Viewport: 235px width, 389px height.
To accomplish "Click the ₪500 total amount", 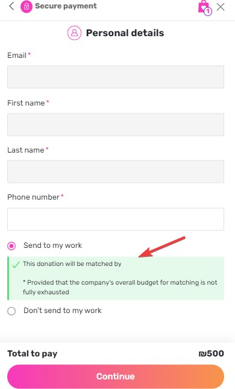I will 211,353.
